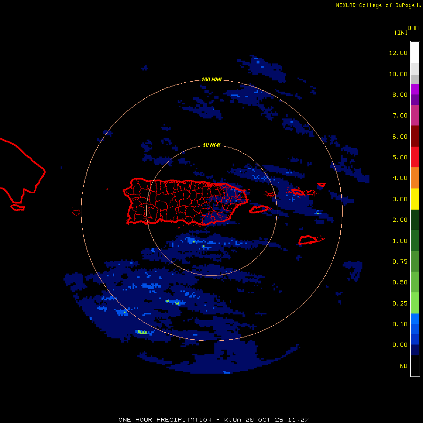This screenshot has width=423, height=423.
Task: Pick the yellow swatch at 3.00
Action: click(x=415, y=199)
